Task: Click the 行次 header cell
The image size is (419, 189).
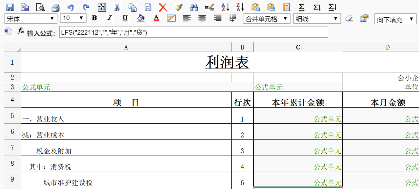Action: click(242, 100)
